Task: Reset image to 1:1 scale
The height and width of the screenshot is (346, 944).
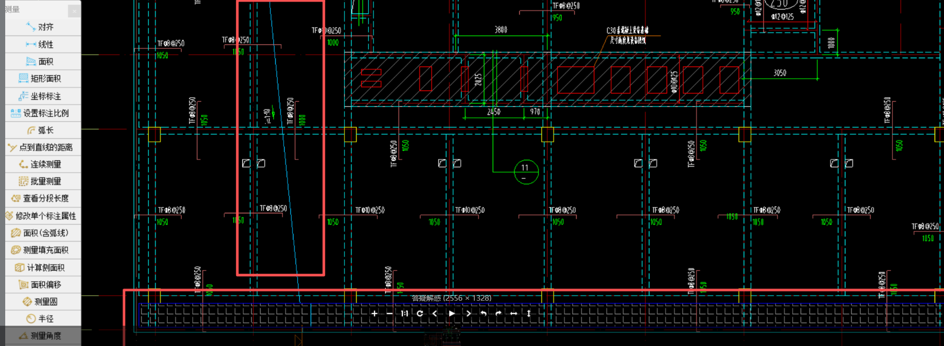Action: click(x=404, y=313)
